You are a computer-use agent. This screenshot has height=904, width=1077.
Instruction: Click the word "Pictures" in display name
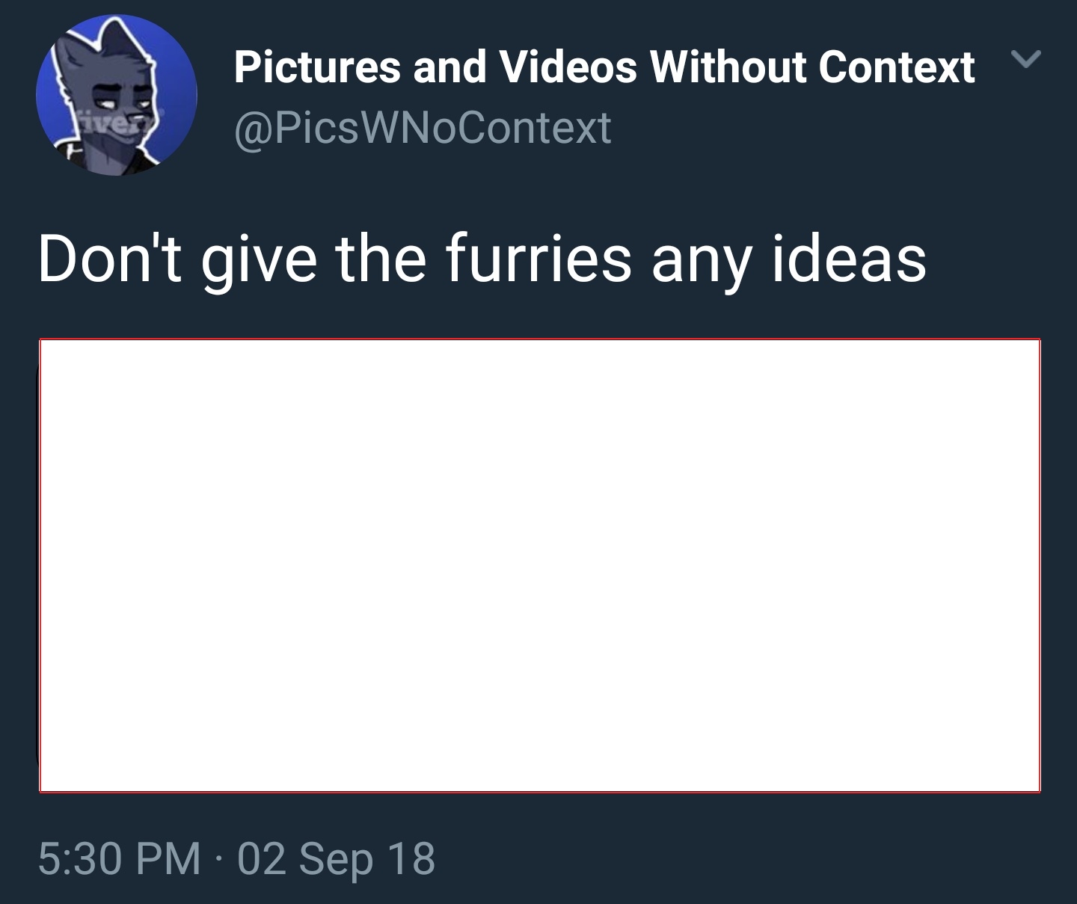pyautogui.click(x=317, y=67)
